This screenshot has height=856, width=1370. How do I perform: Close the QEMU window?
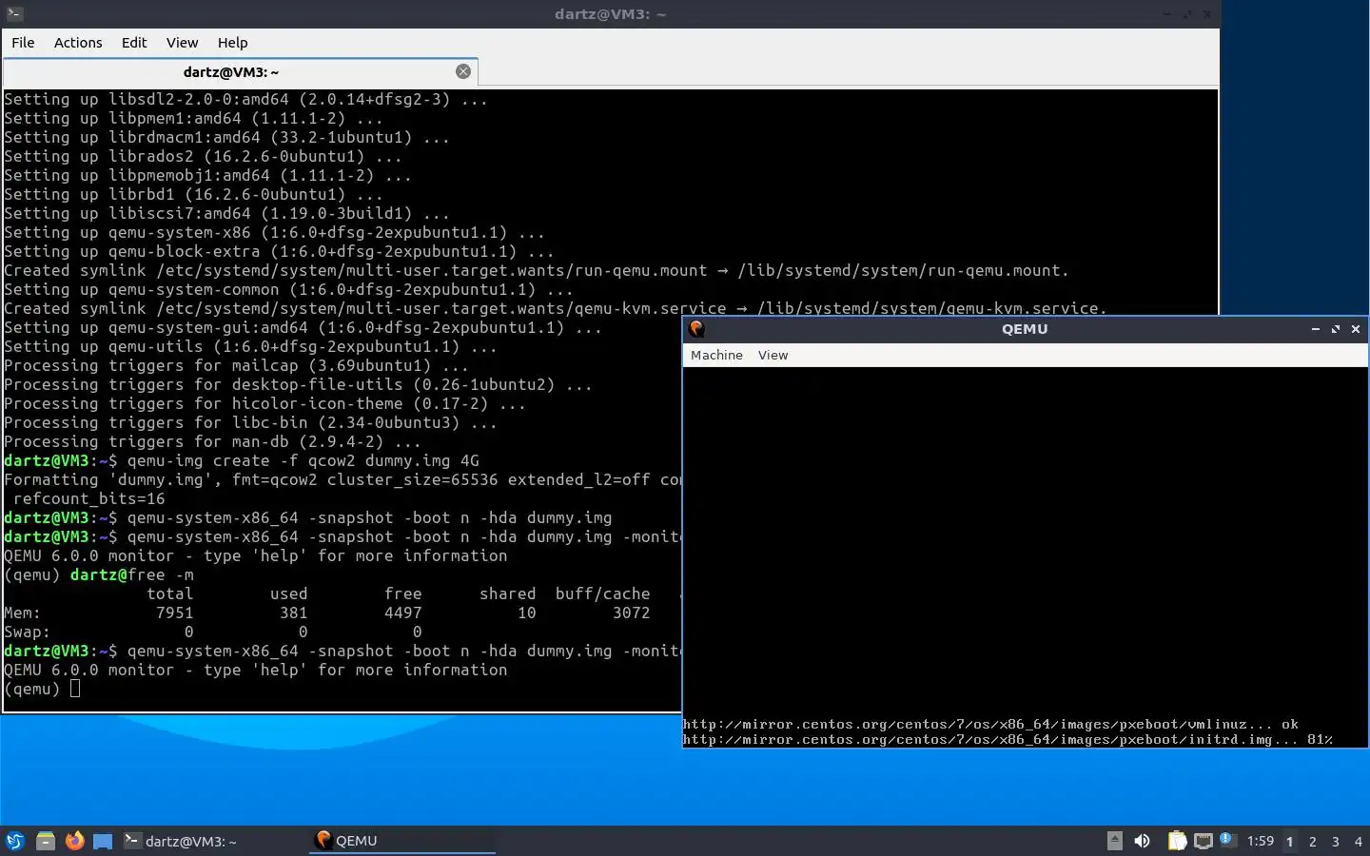pyautogui.click(x=1356, y=329)
